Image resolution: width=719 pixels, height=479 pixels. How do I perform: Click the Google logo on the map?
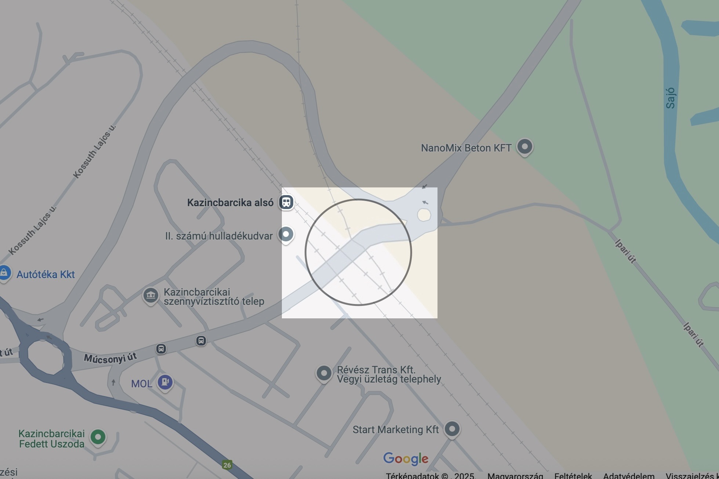pyautogui.click(x=406, y=459)
